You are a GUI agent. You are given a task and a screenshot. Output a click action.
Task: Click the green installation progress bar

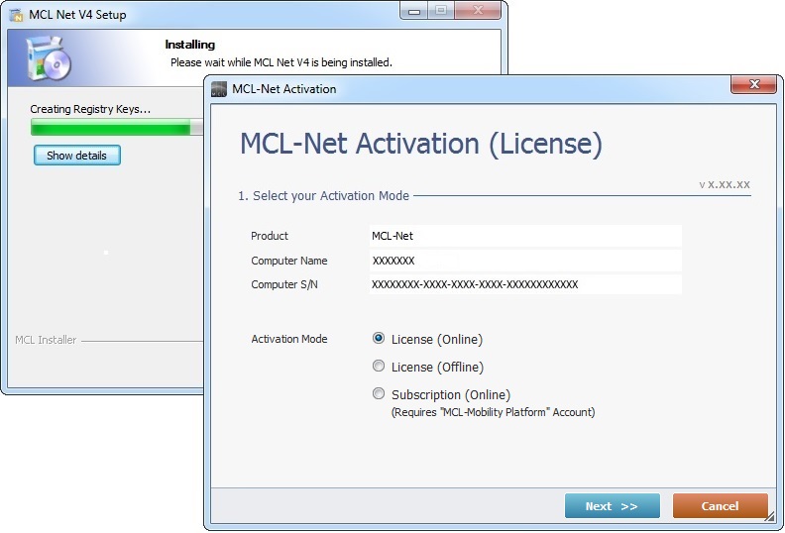point(117,128)
